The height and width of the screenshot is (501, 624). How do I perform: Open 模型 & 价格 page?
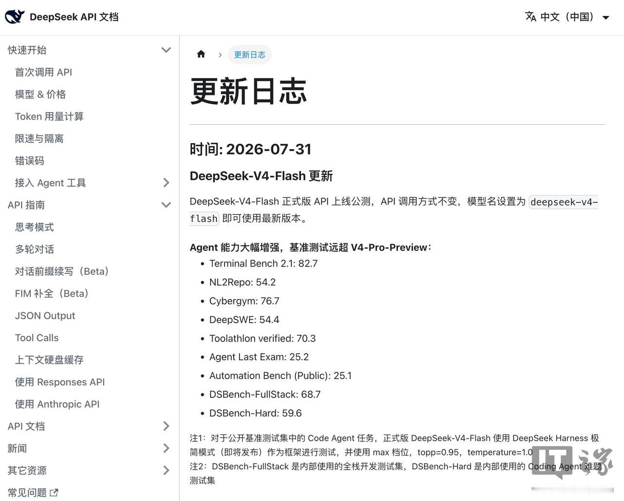pyautogui.click(x=40, y=94)
